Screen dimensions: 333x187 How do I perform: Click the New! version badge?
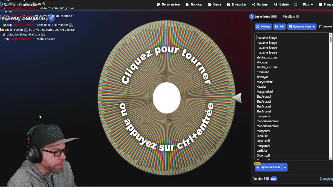coord(274,179)
